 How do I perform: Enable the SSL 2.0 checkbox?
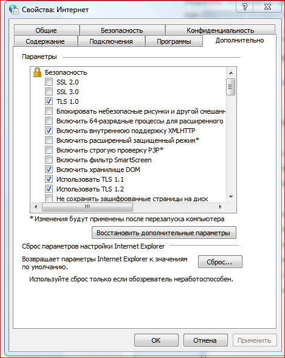tap(49, 81)
